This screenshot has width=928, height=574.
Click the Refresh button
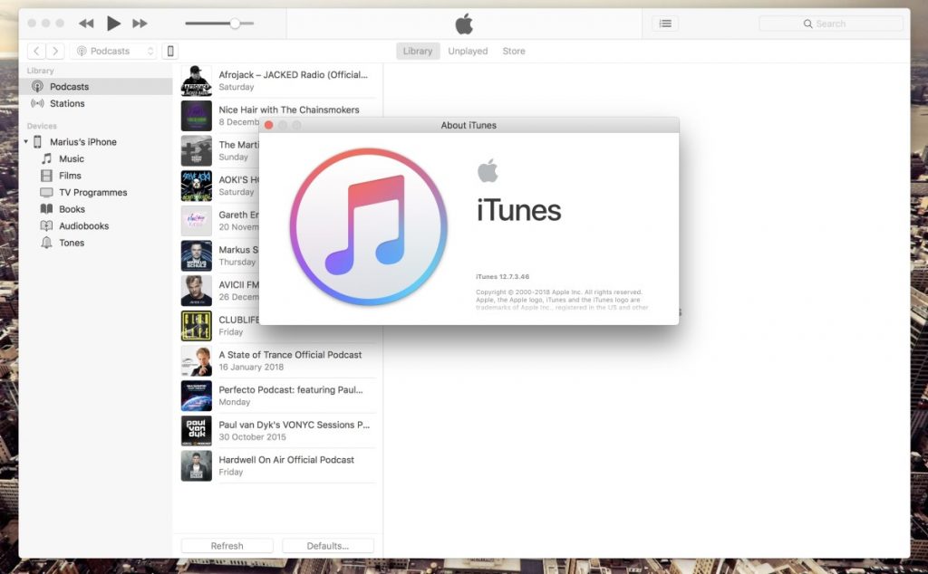(227, 546)
